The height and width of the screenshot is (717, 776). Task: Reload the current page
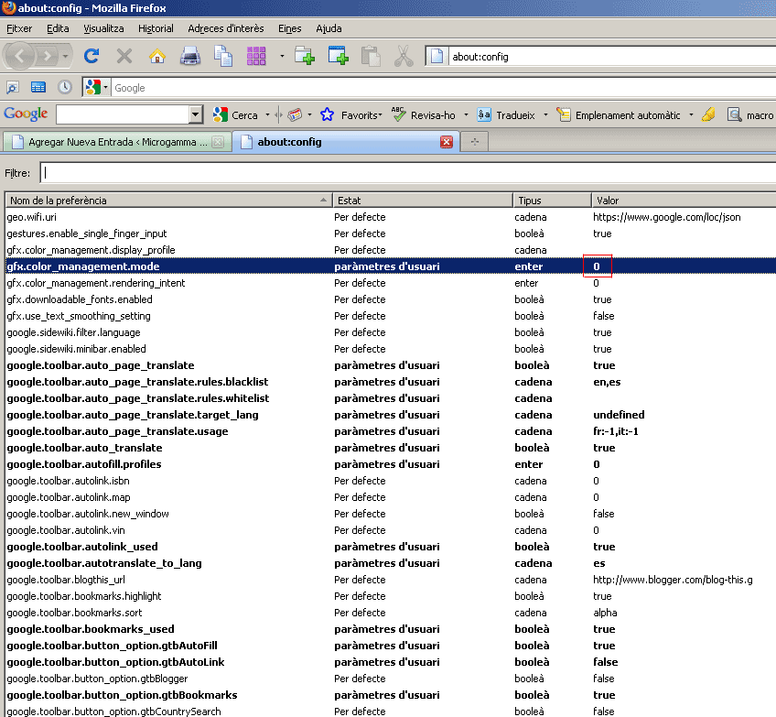coord(92,56)
